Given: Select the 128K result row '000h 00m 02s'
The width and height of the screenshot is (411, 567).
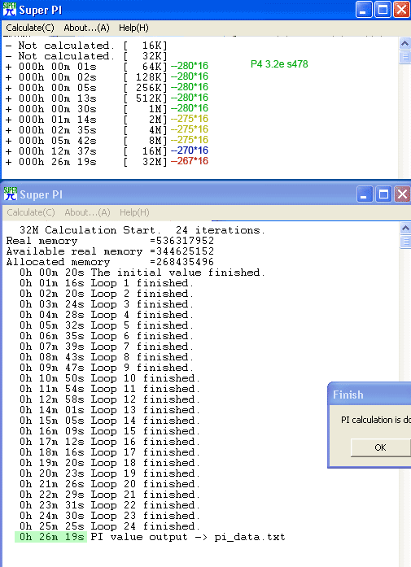Looking at the screenshot, I should (x=86, y=77).
